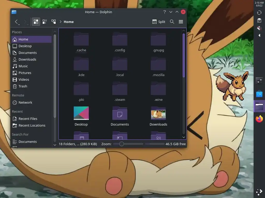Click the file view vertical scrollbar
The width and height of the screenshot is (265, 198).
(x=184, y=56)
